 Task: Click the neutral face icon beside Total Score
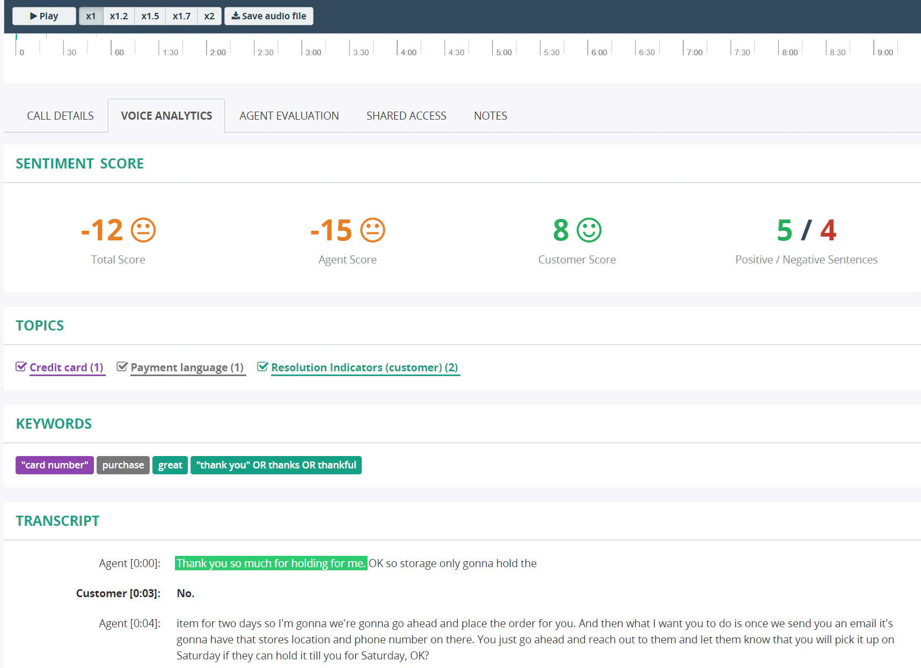143,230
